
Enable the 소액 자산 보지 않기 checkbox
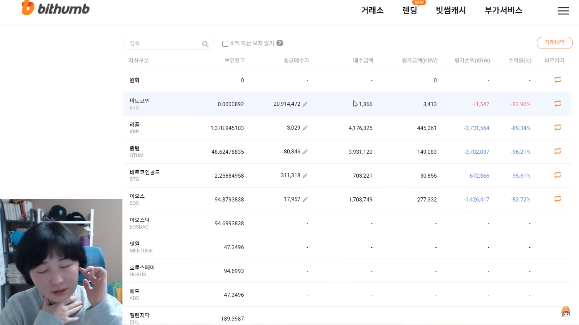225,44
